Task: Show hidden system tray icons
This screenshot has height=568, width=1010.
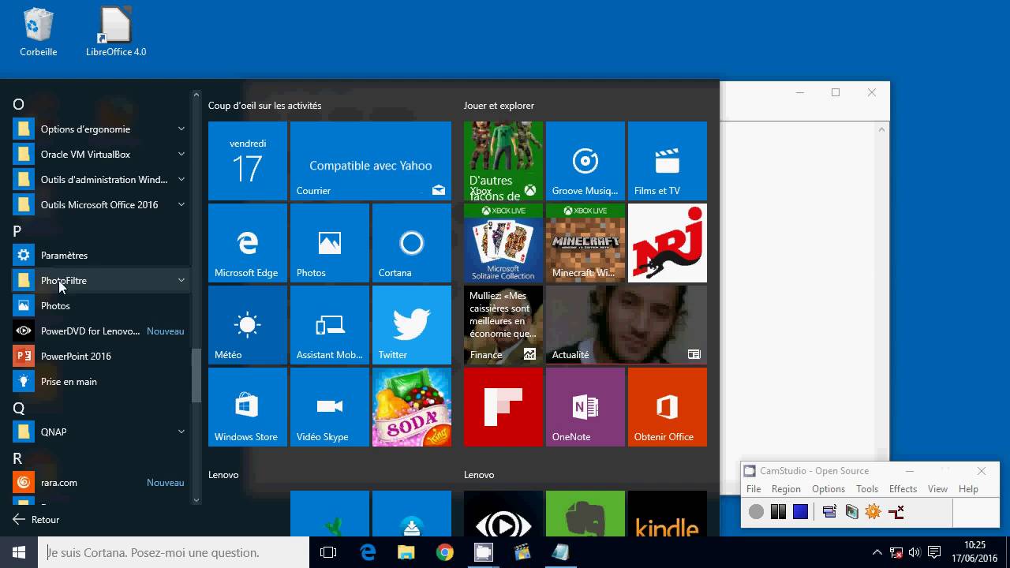Action: 877,552
